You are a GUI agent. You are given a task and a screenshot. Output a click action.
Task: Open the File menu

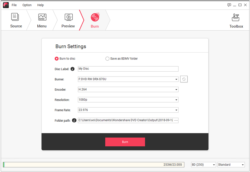pos(14,5)
